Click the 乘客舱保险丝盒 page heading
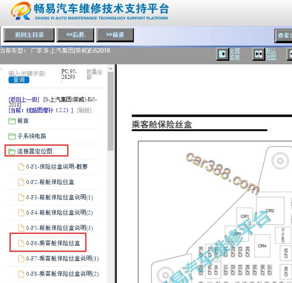The image size is (292, 283). pyautogui.click(x=162, y=124)
